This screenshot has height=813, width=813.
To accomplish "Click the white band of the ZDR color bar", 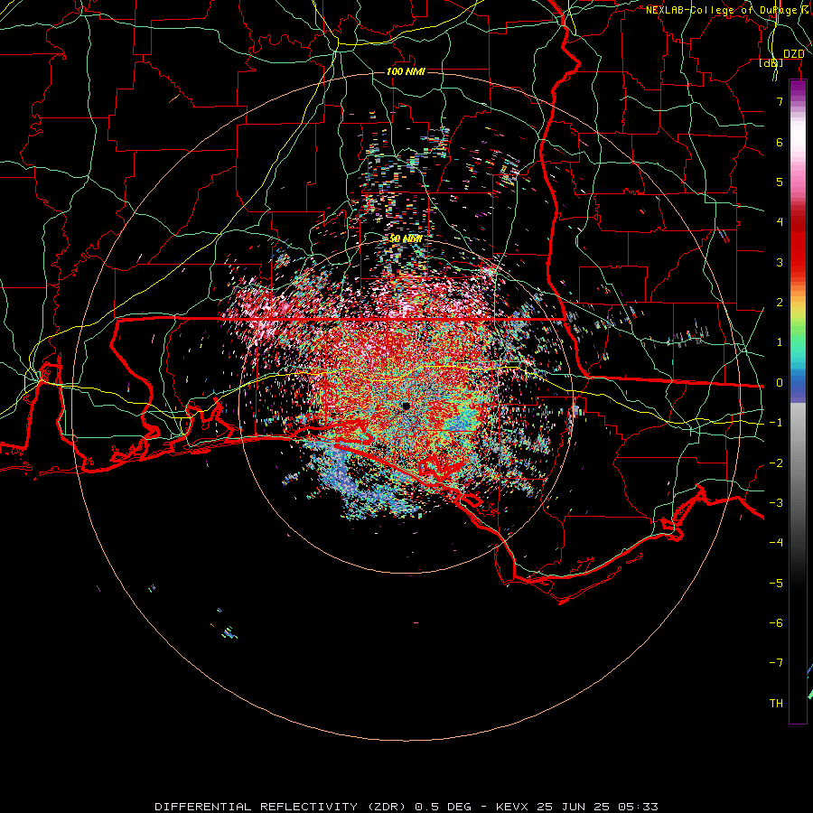I will coord(798,135).
